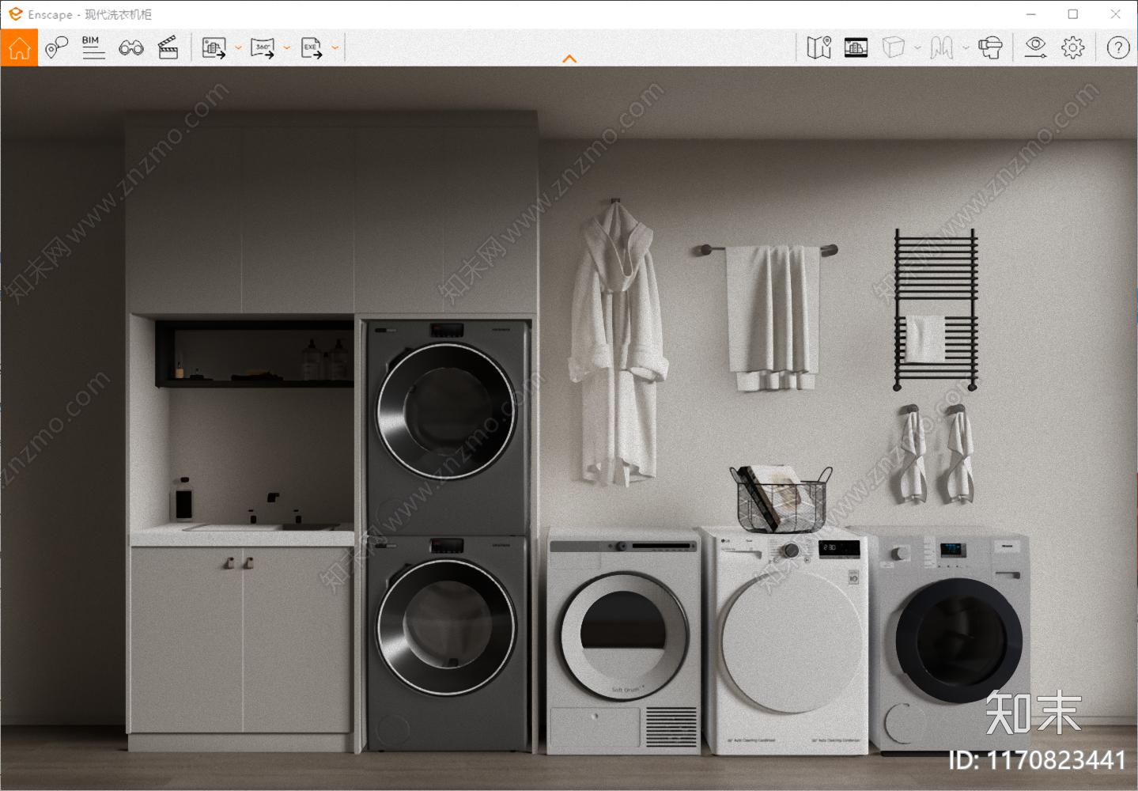Image resolution: width=1138 pixels, height=791 pixels.
Task: Click the grayed double-arch icon
Action: [941, 47]
